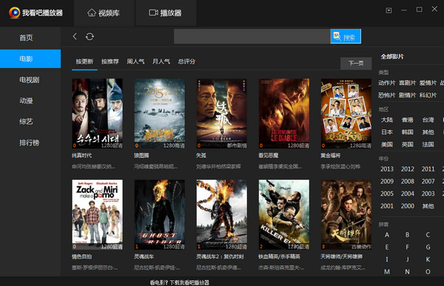Filter movies by year 2012

pos(408,169)
